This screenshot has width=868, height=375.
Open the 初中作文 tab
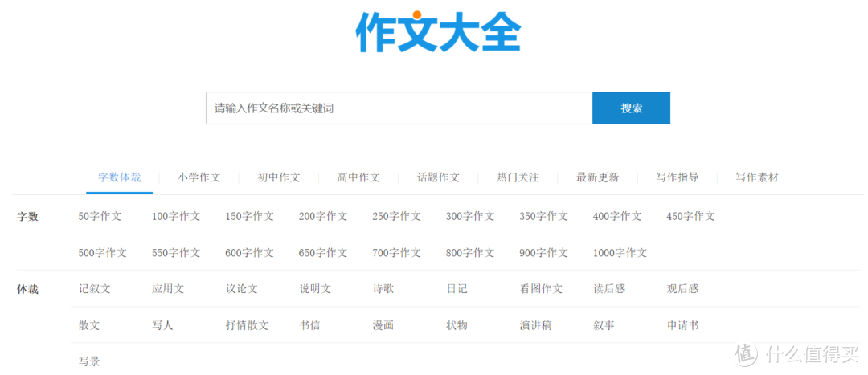click(x=279, y=177)
